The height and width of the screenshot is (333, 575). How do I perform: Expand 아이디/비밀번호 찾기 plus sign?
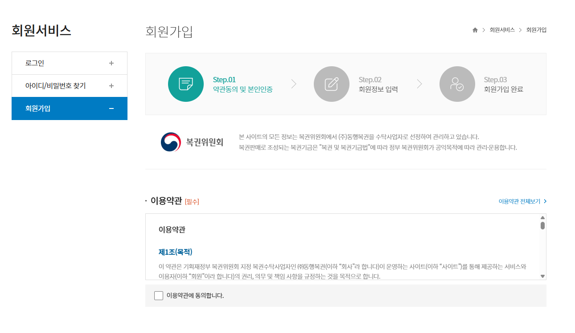click(111, 86)
